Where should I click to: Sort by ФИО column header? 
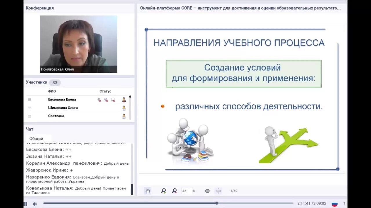[x=52, y=91]
